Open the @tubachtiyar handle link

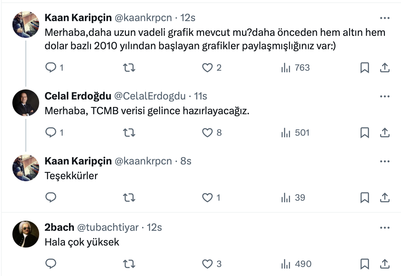coord(108,228)
